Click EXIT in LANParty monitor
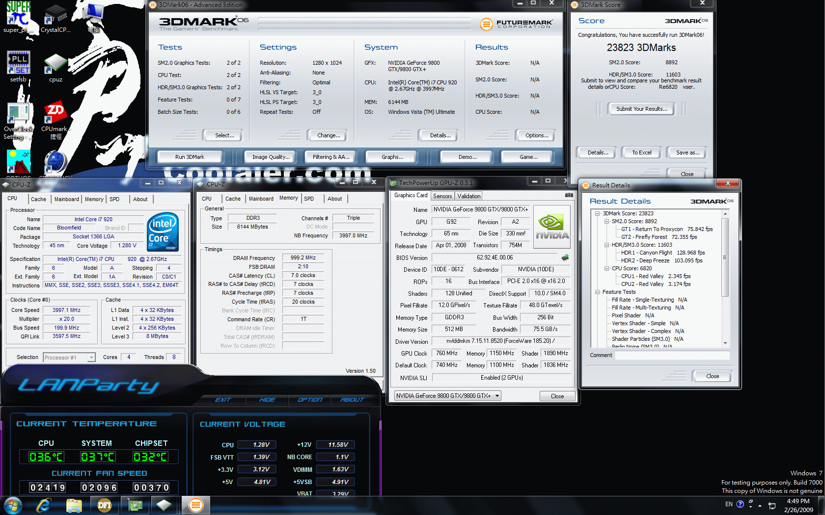Screen dimensions: 825x515 pyautogui.click(x=223, y=400)
